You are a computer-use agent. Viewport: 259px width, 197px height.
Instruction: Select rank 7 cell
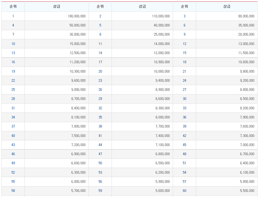point(13,34)
